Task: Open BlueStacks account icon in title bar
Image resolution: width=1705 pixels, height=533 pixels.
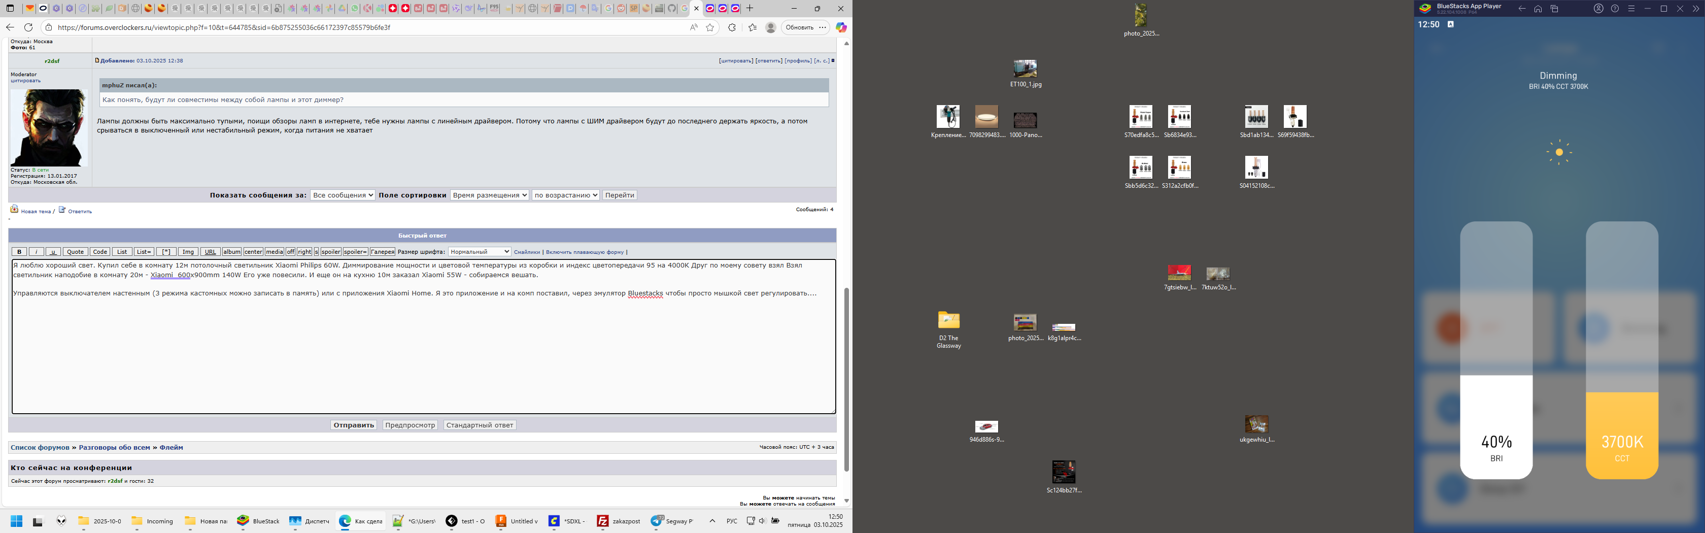Action: pyautogui.click(x=1598, y=9)
